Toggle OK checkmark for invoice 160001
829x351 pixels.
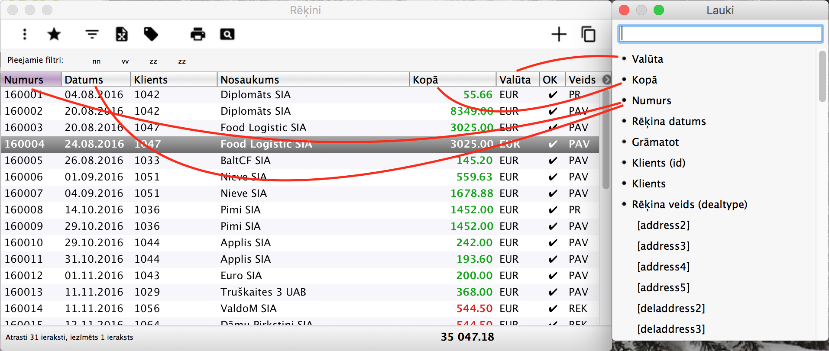(x=553, y=95)
